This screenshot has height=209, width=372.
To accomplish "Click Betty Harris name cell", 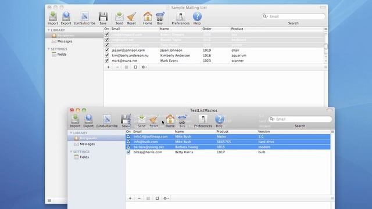I will pos(184,152).
